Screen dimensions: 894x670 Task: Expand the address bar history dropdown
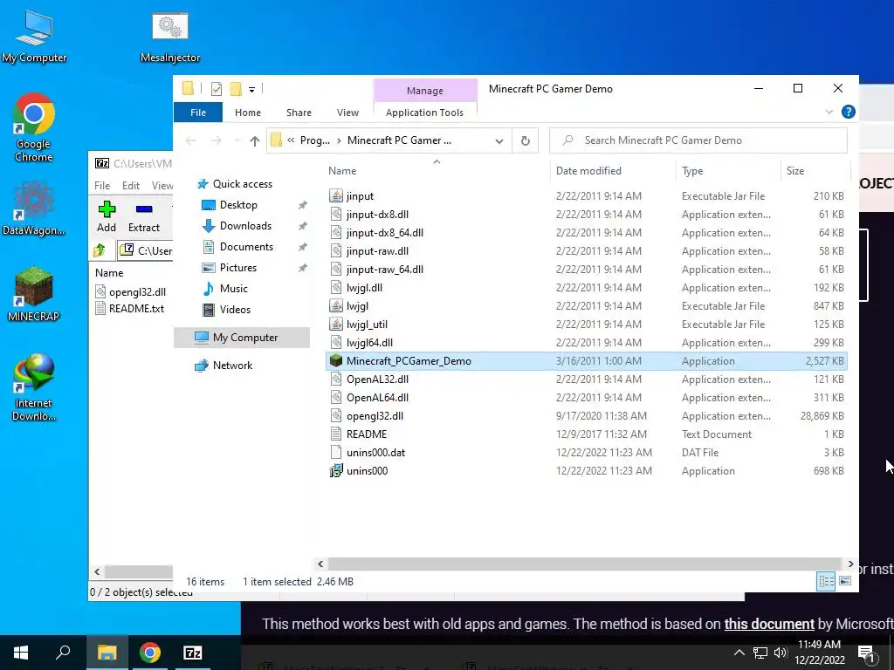(x=499, y=140)
